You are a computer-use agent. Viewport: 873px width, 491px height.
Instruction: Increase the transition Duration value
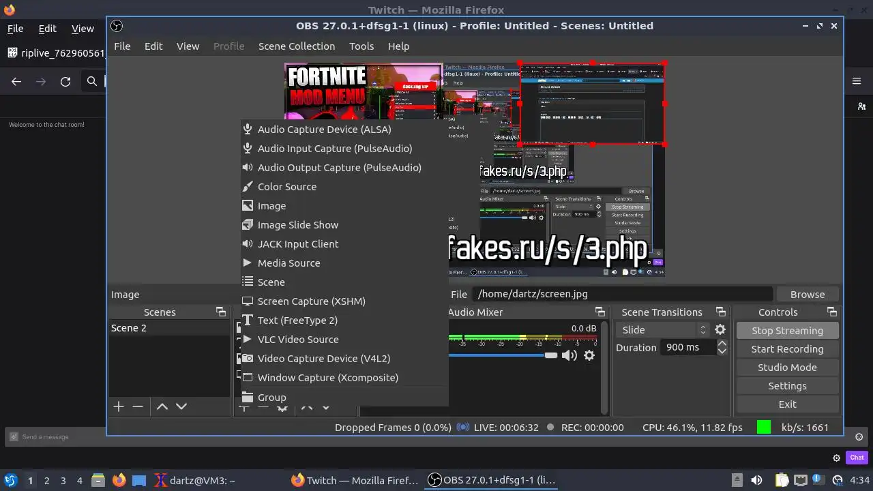[x=722, y=344]
